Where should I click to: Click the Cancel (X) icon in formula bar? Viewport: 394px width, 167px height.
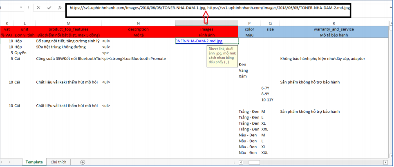click(x=39, y=8)
